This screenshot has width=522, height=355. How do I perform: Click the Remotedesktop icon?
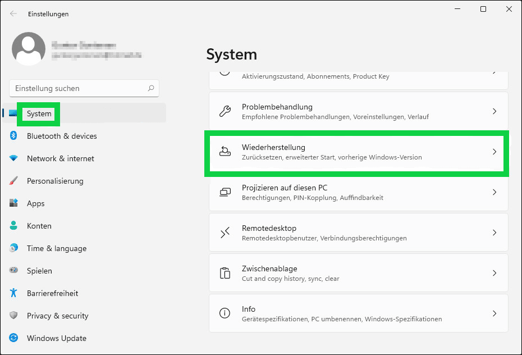point(225,233)
